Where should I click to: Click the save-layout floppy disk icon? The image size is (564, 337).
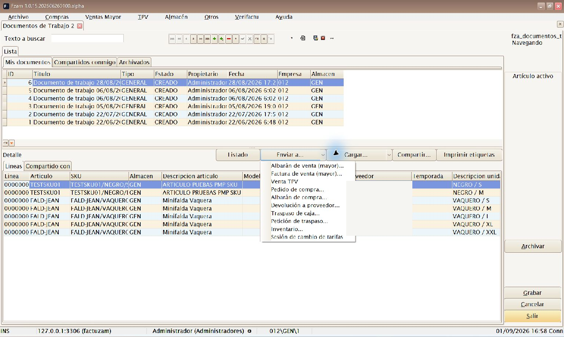tap(315, 38)
